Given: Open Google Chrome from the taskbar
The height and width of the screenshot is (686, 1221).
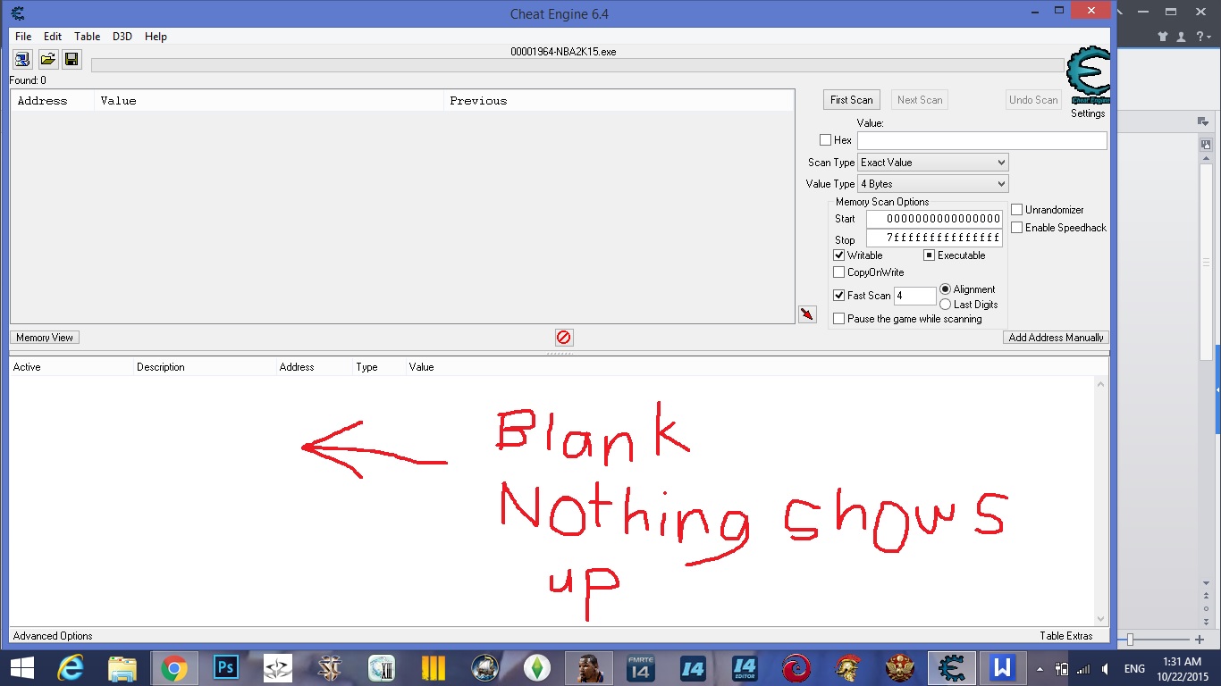Looking at the screenshot, I should tap(174, 668).
